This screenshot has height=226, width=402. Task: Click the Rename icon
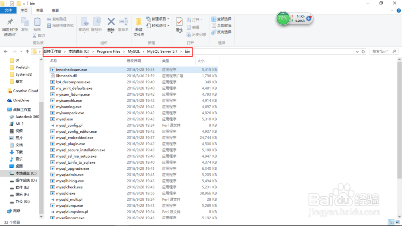pos(123,25)
